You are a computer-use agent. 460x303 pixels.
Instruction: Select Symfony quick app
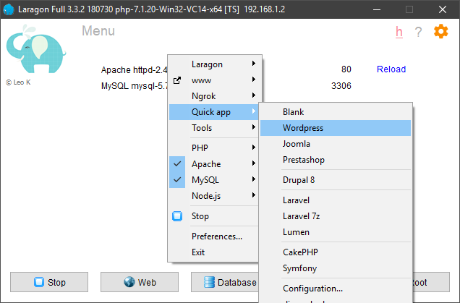(x=336, y=268)
